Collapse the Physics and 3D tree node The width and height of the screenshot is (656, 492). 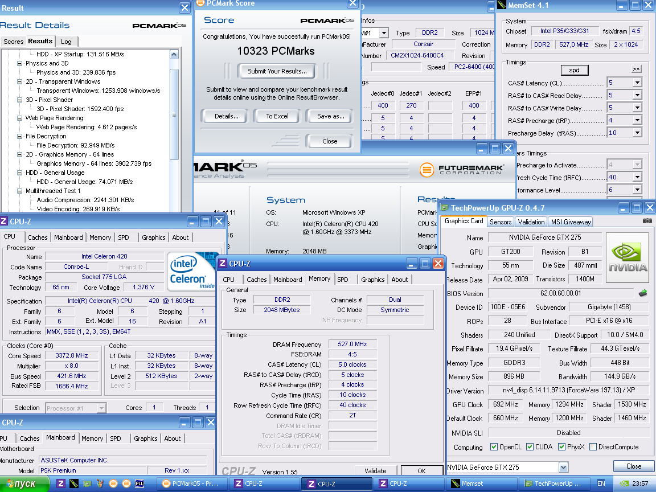click(x=20, y=63)
